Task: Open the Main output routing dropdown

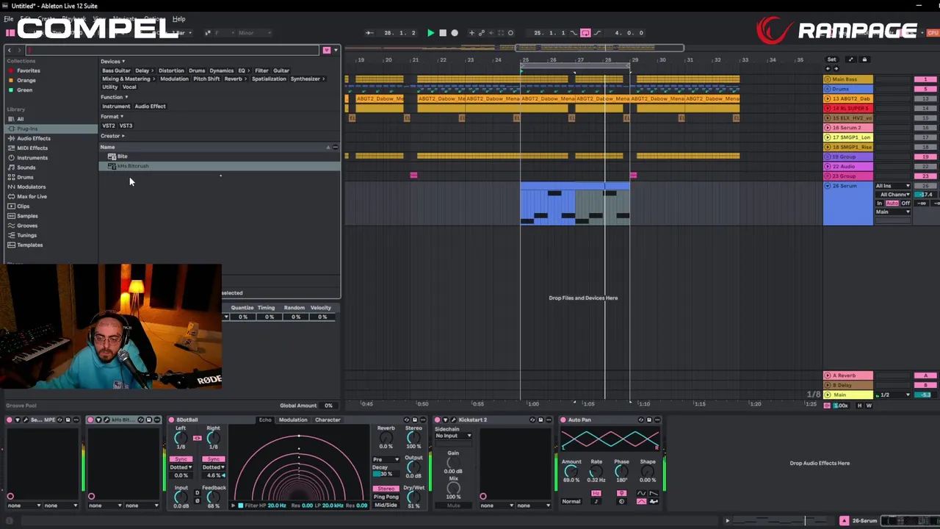Action: (893, 212)
